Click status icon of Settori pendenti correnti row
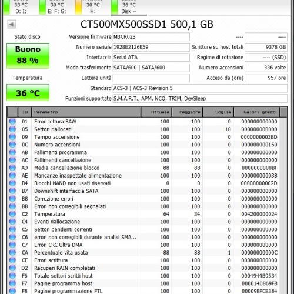The height and width of the screenshot is (294, 294). (x=12, y=229)
